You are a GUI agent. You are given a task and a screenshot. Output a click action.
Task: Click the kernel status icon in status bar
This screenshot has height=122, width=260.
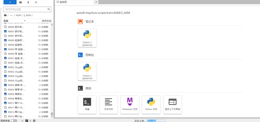pyautogui.click(x=34, y=121)
